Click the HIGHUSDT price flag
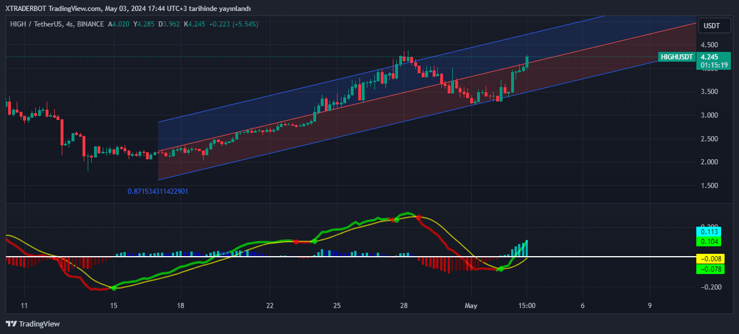The height and width of the screenshot is (334, 739). 676,57
